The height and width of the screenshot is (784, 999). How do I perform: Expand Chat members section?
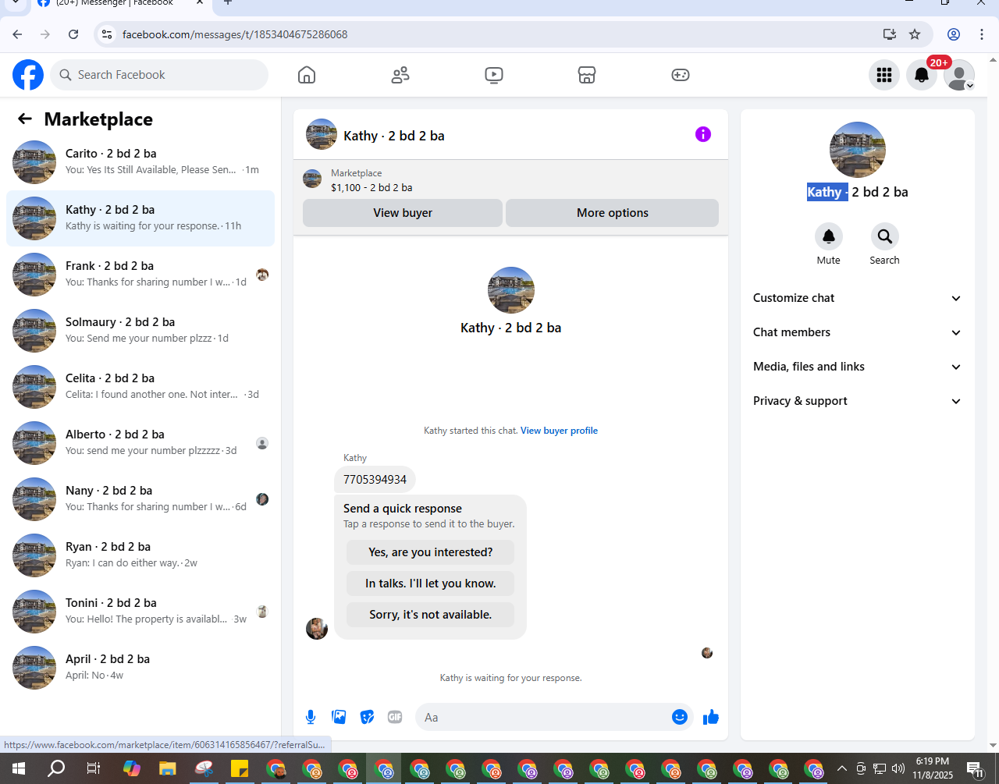point(858,332)
